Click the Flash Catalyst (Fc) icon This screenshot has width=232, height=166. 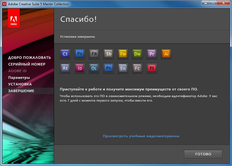(x=137, y=68)
